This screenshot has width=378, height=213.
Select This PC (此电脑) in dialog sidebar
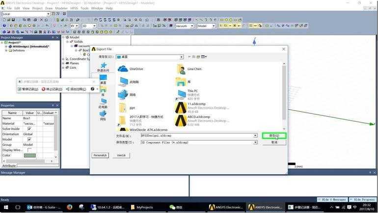click(x=103, y=104)
